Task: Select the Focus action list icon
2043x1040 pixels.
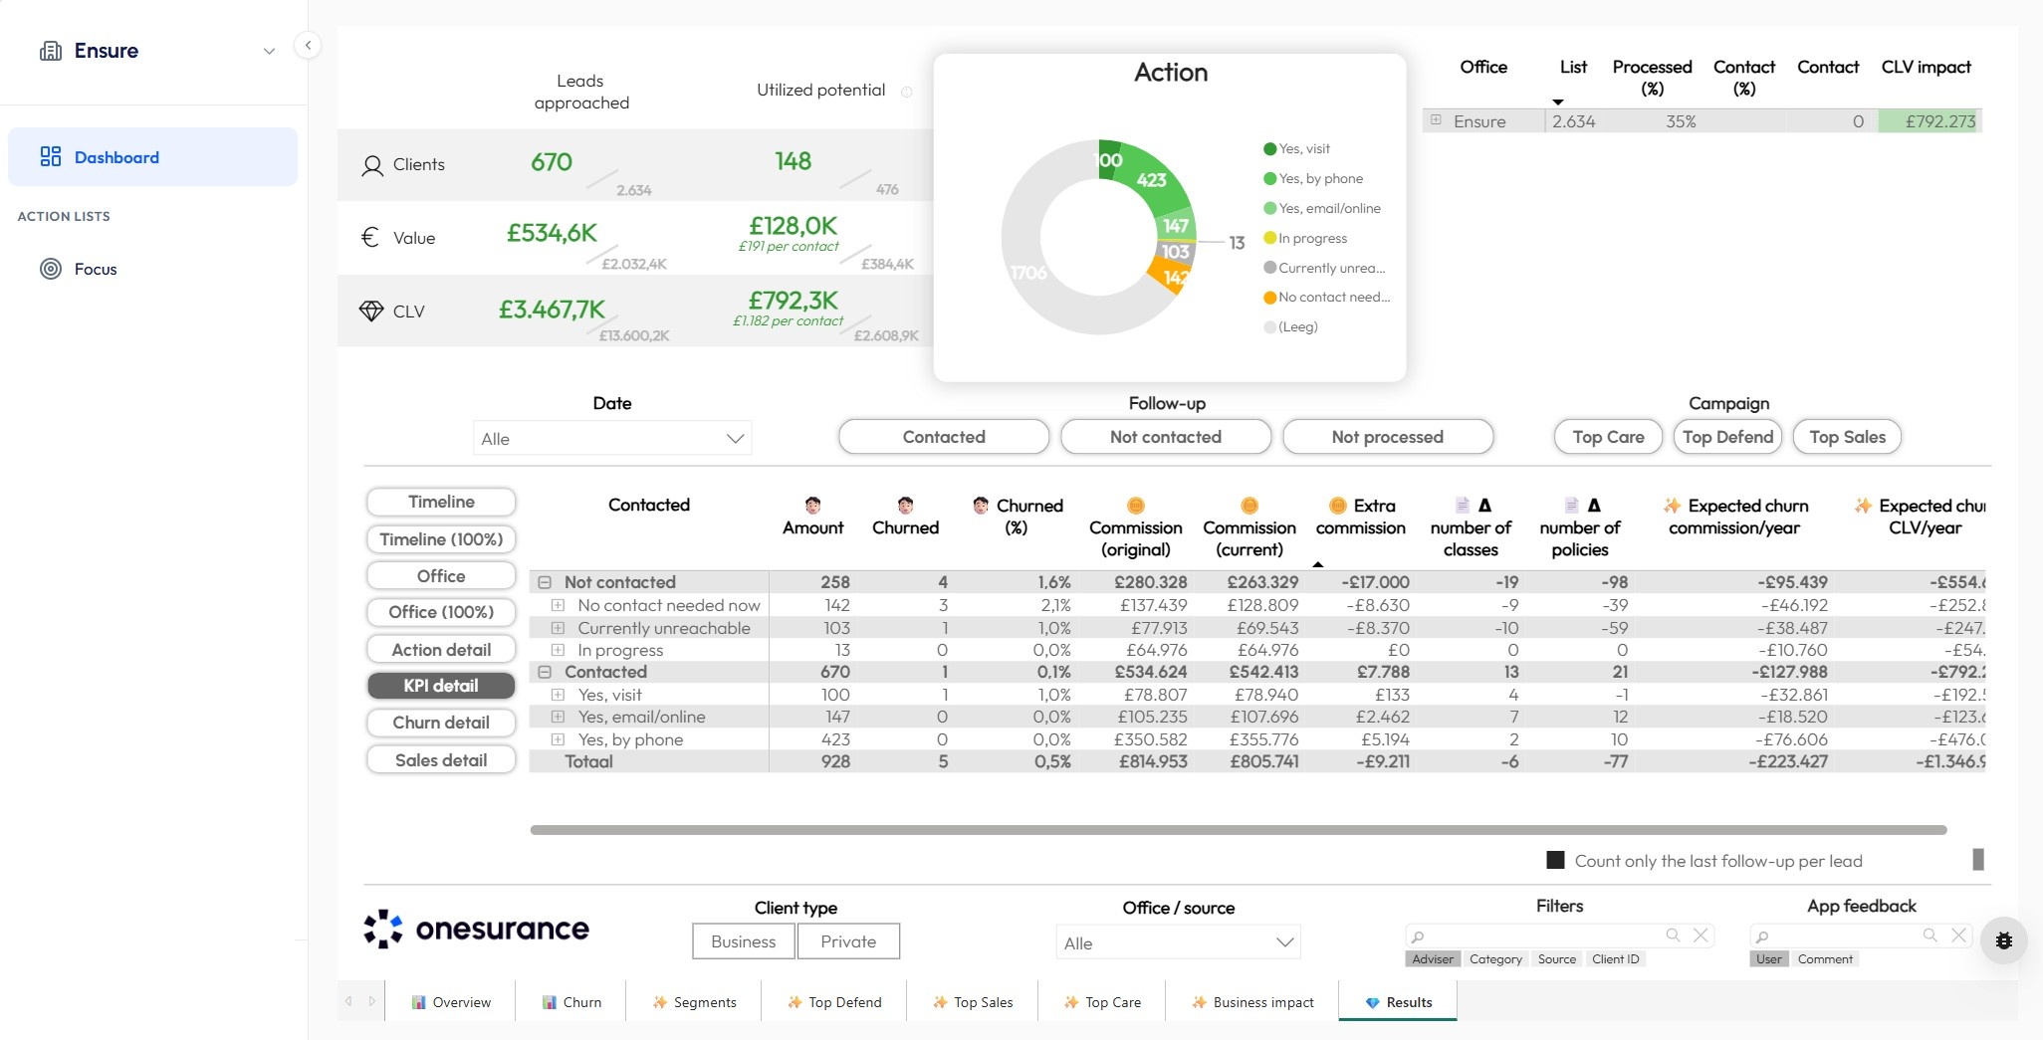Action: coord(50,269)
